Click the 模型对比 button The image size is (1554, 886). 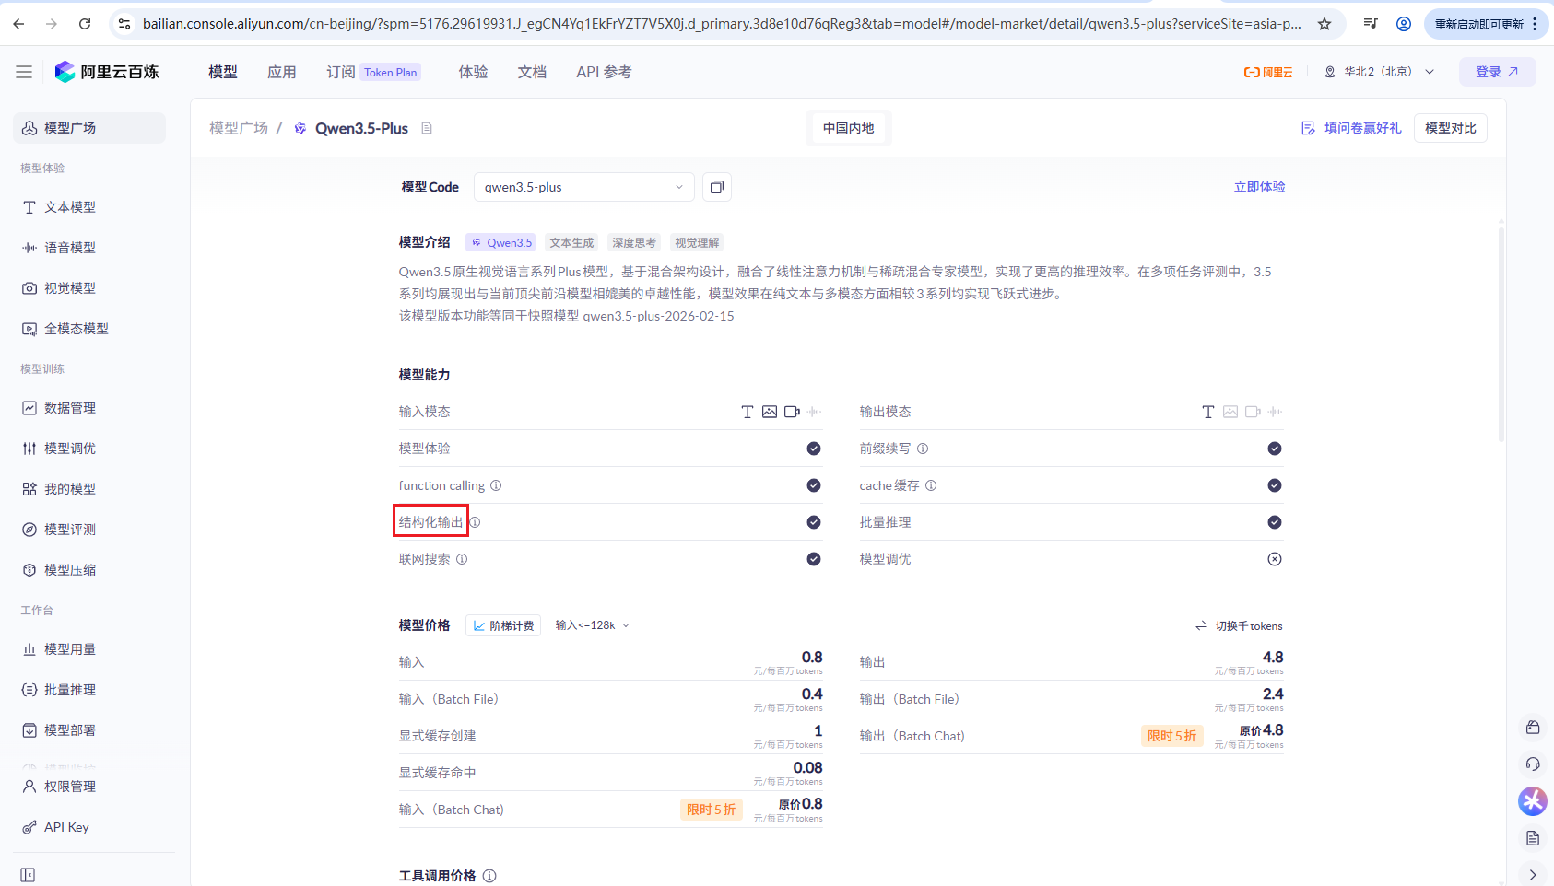[1451, 128]
